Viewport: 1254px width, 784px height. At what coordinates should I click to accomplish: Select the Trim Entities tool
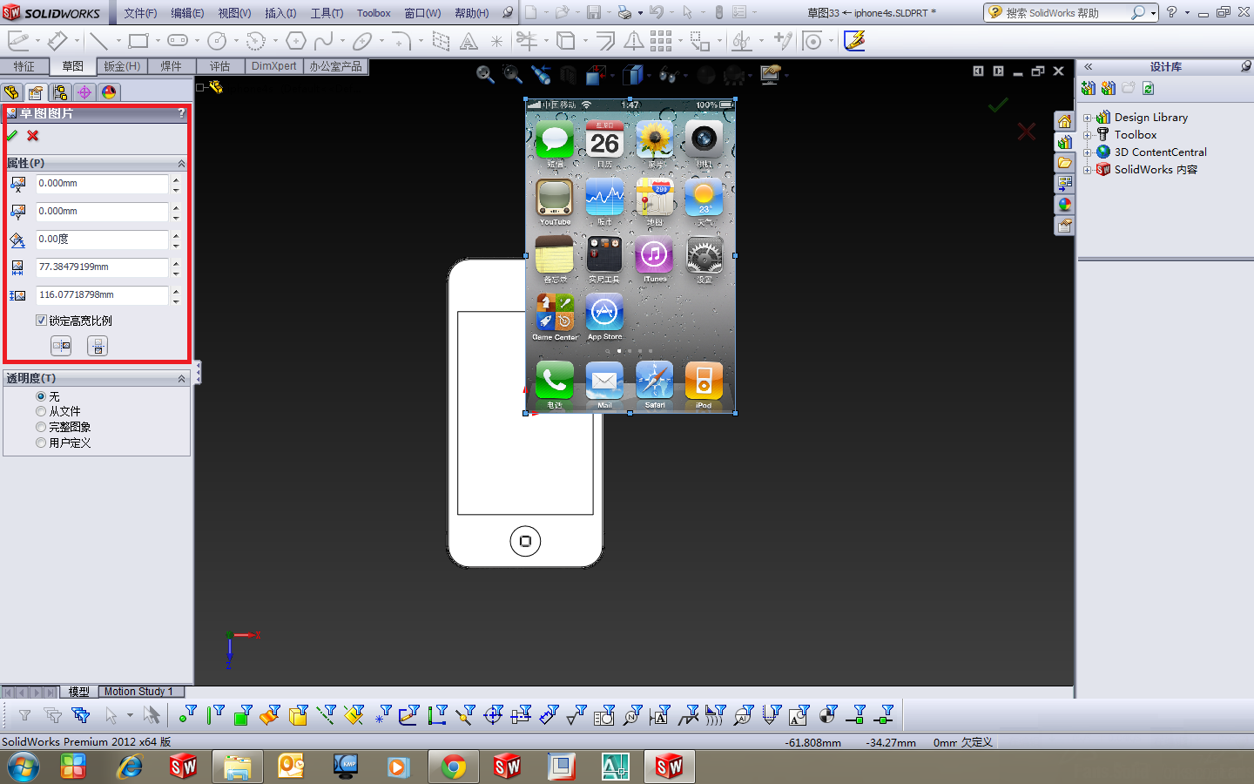point(527,41)
